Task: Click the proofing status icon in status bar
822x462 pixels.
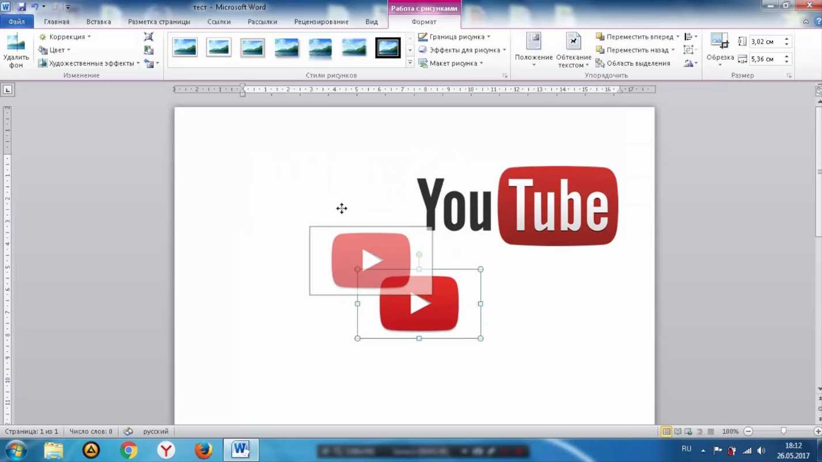Action: point(128,432)
